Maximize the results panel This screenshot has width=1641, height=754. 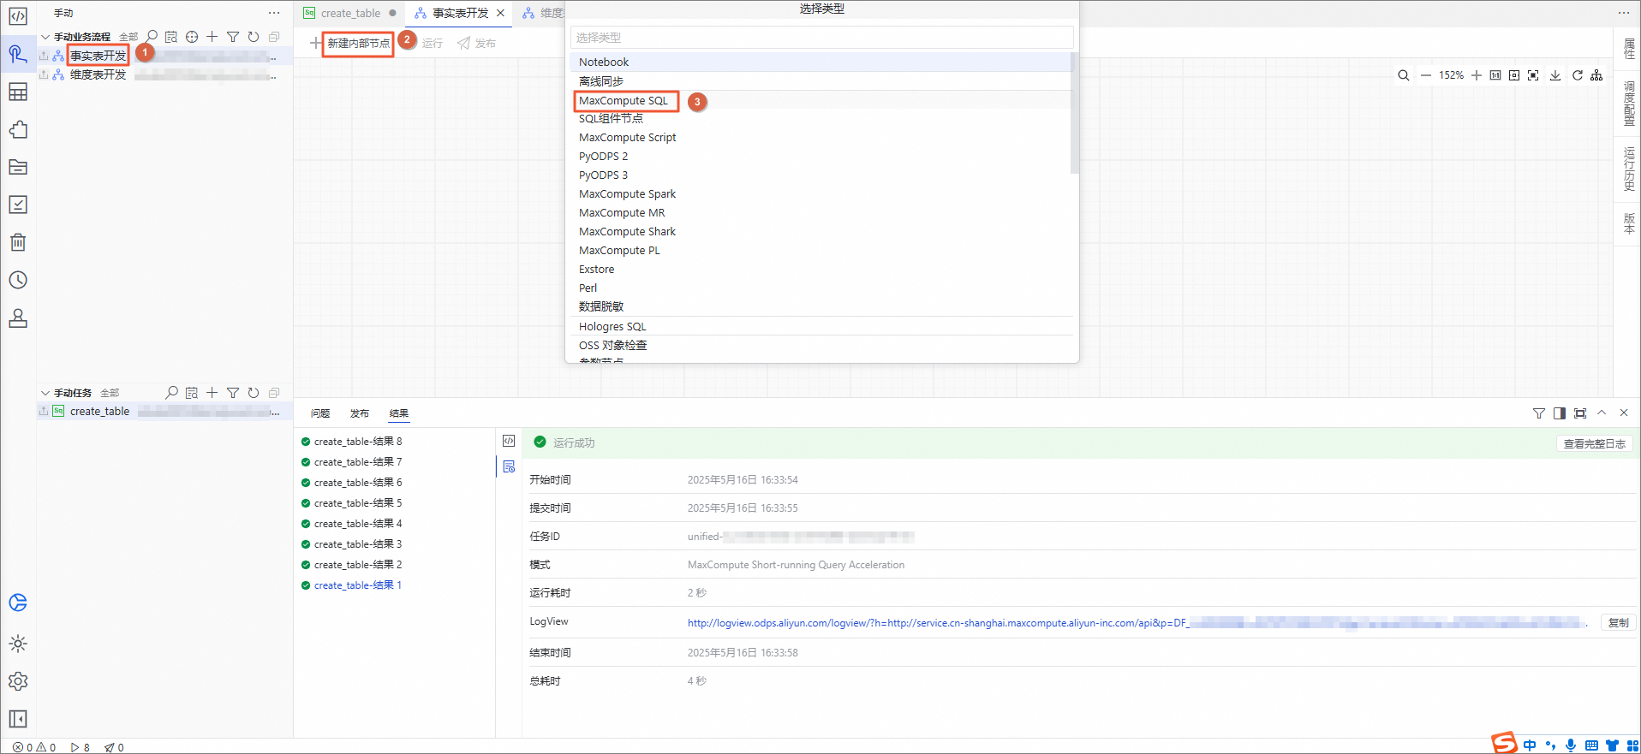click(x=1580, y=413)
